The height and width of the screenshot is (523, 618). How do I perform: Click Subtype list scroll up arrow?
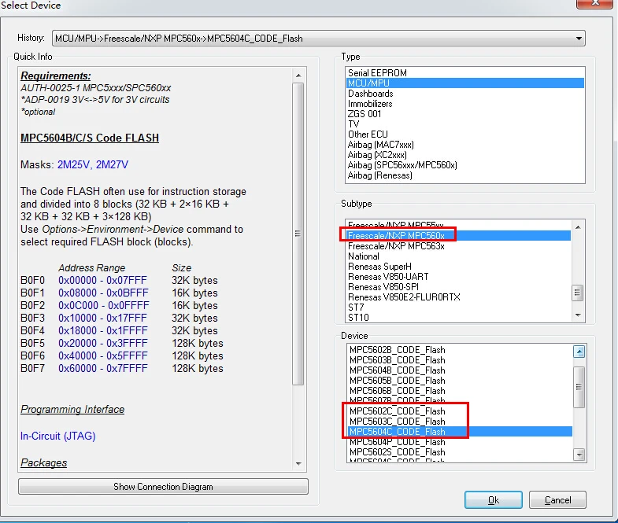point(578,227)
